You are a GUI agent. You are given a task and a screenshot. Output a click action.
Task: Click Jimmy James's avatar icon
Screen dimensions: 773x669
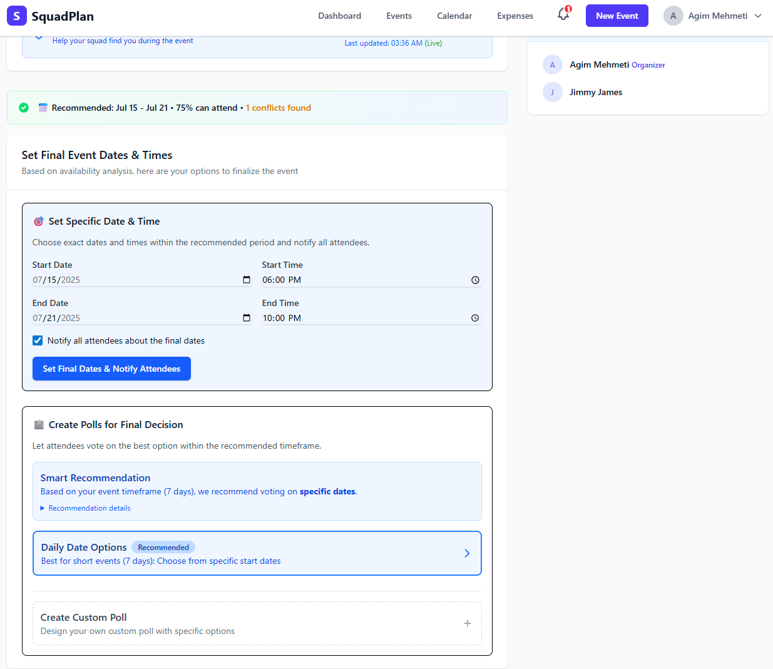[552, 93]
